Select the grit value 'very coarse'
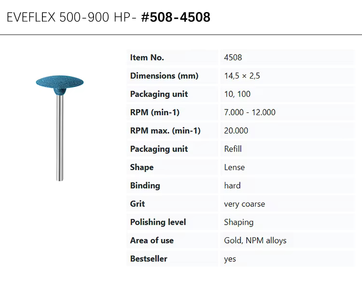 tap(245, 204)
